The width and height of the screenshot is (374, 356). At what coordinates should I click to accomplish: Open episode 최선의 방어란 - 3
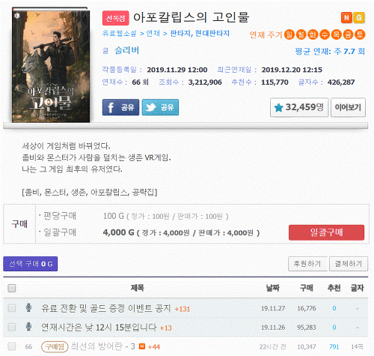[103, 346]
